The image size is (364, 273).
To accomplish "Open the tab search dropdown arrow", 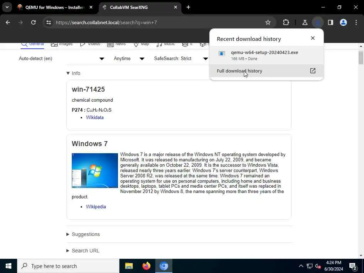I will pyautogui.click(x=7, y=7).
